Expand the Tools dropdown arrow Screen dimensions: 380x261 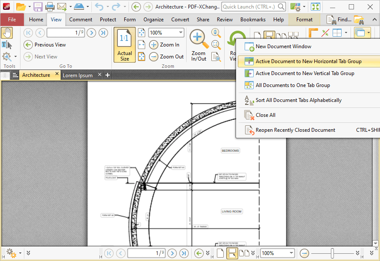(15, 56)
